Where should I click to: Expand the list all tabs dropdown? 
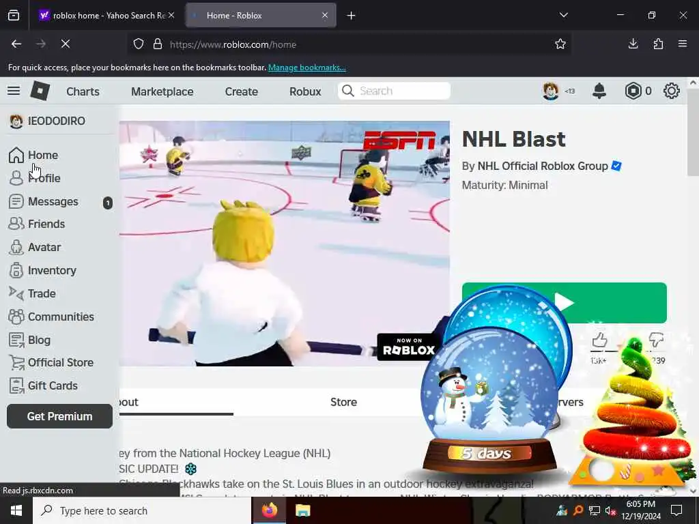(x=564, y=15)
